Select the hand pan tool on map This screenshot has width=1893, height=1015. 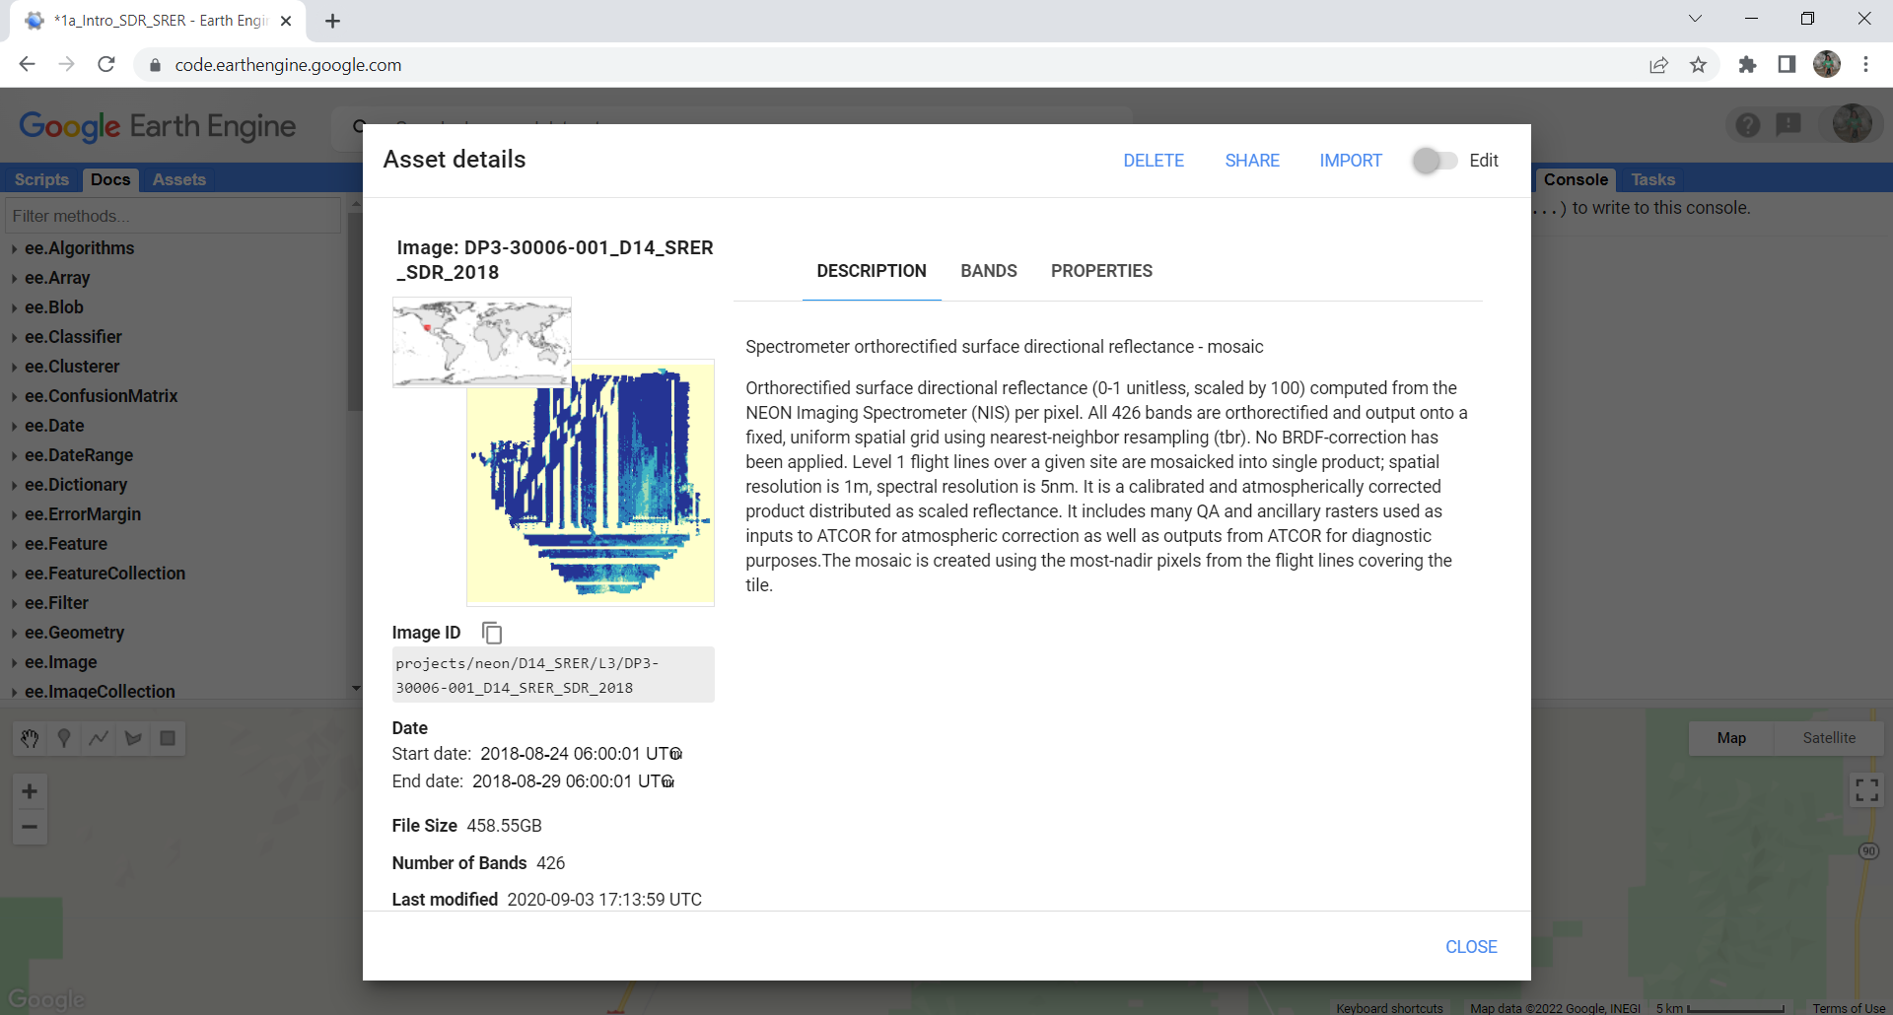click(30, 738)
